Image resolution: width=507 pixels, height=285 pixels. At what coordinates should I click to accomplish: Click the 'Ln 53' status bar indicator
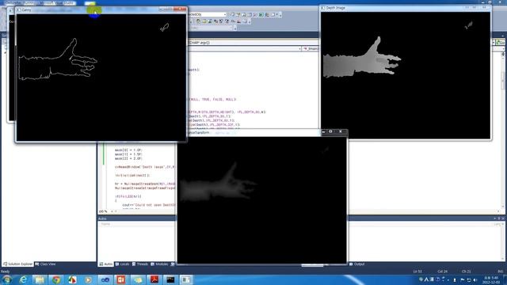point(417,272)
